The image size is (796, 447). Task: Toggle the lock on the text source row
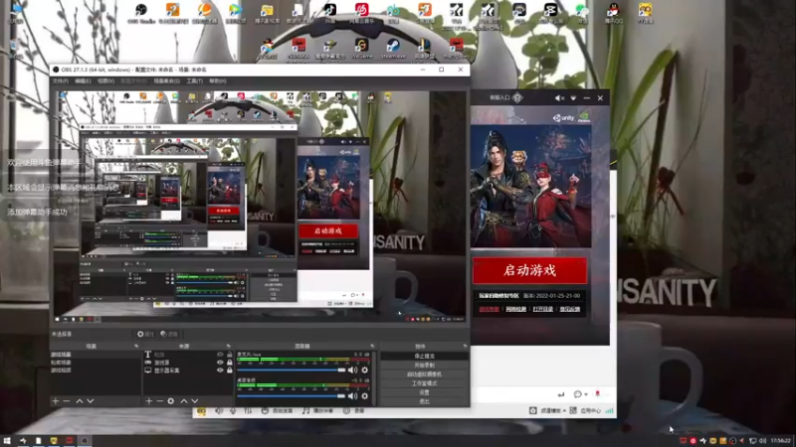[x=230, y=355]
